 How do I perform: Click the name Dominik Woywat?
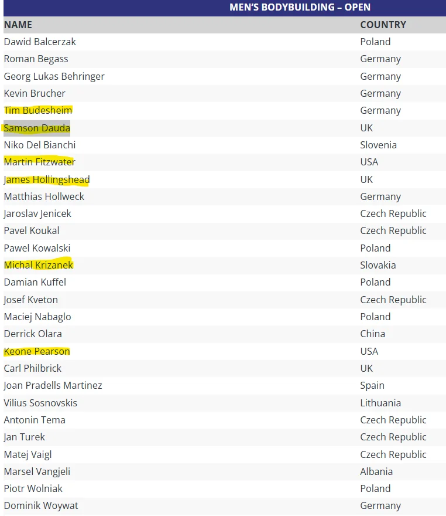pos(41,505)
